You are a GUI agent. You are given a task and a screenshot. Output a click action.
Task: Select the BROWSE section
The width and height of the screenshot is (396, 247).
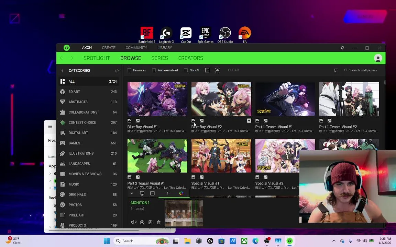131,58
